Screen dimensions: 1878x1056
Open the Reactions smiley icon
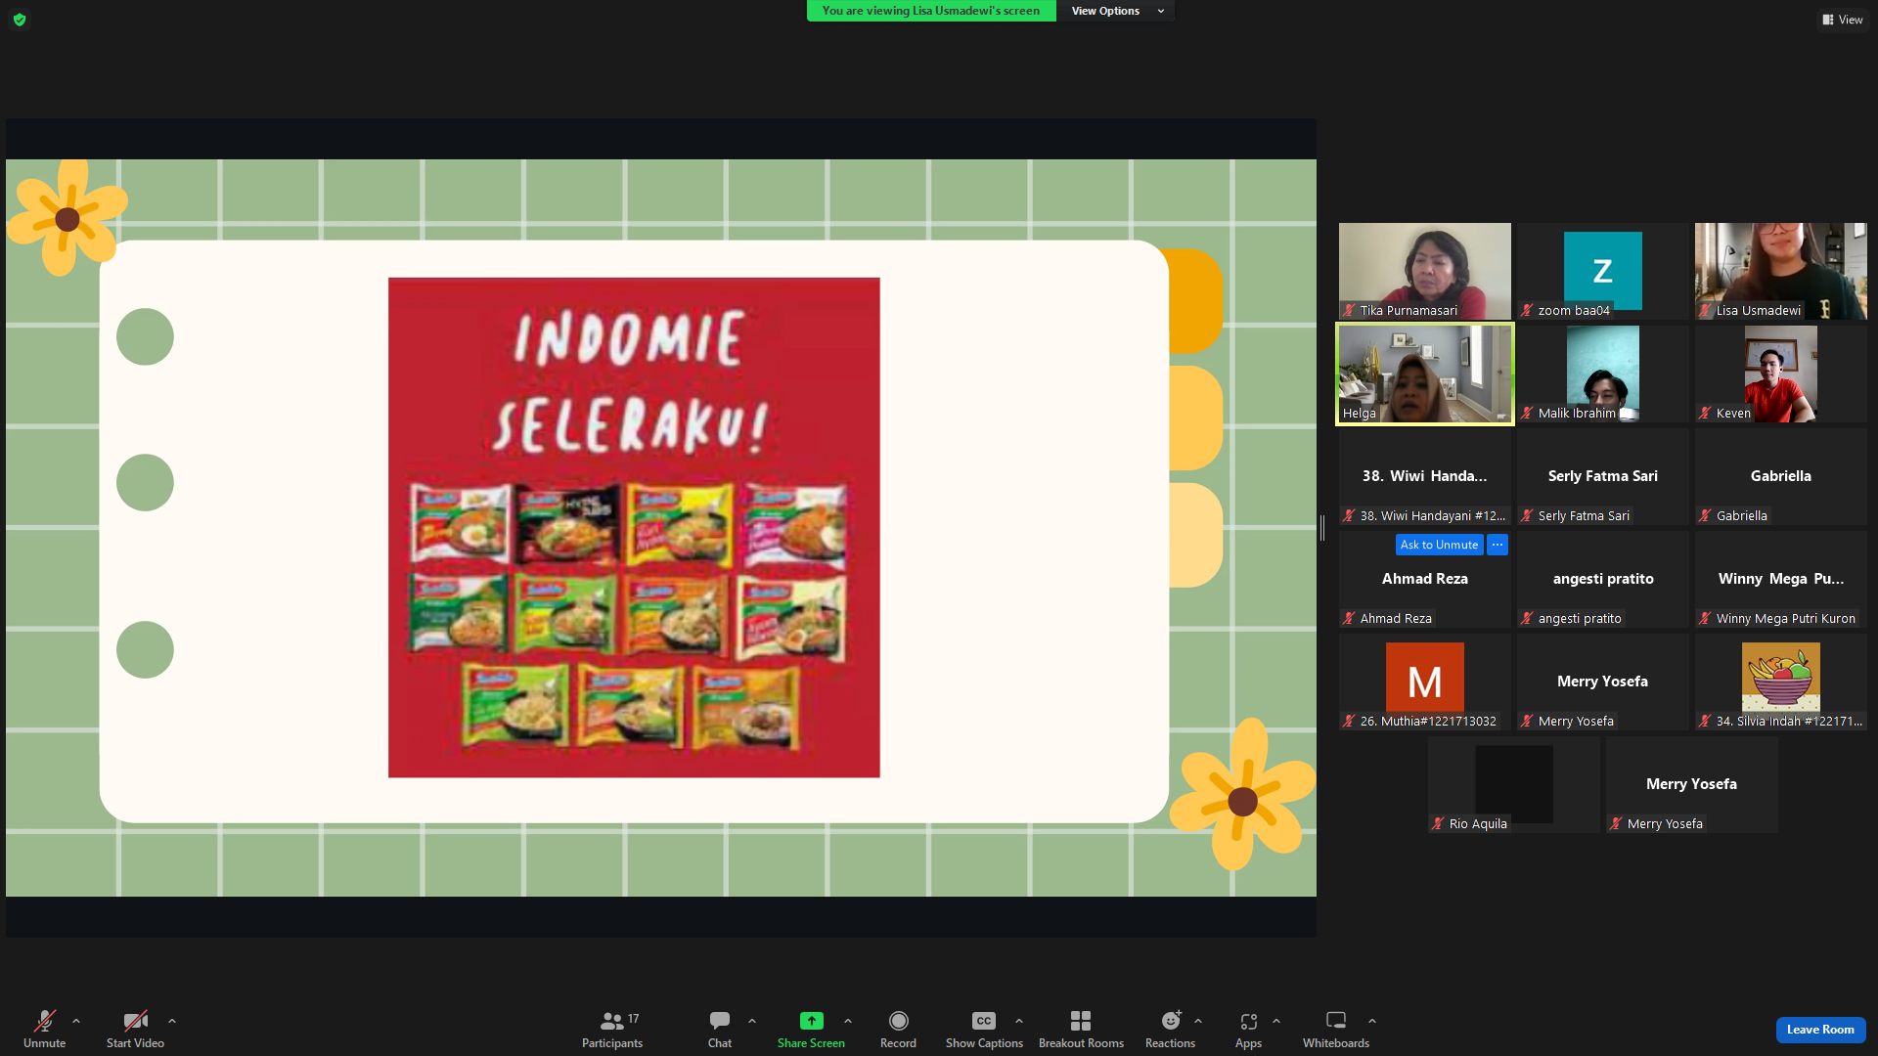[1171, 1021]
